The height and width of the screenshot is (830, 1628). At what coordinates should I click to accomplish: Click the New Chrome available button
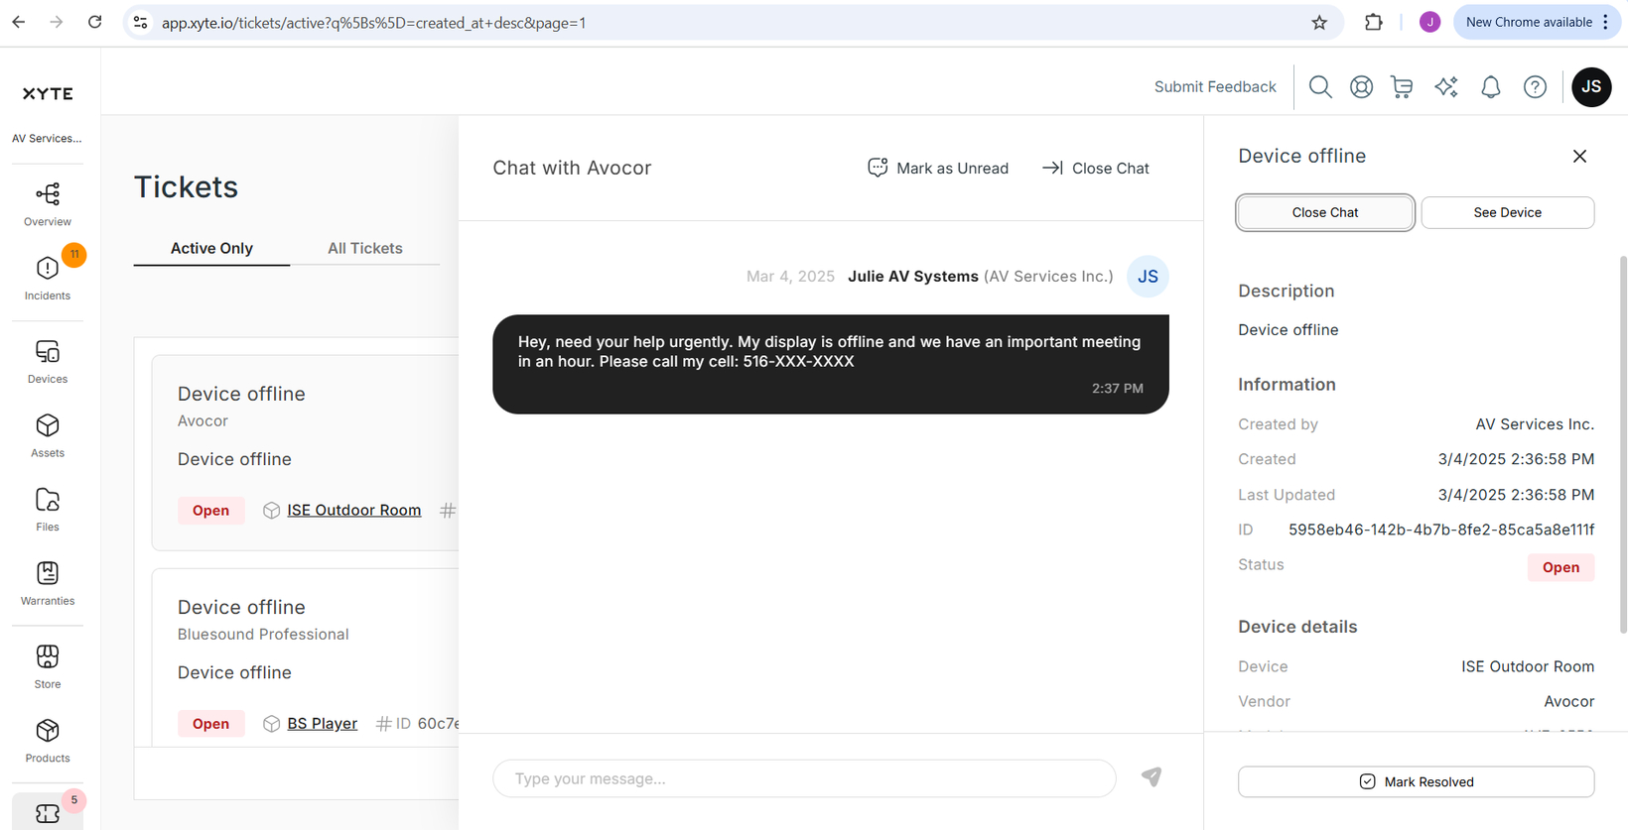1538,22
